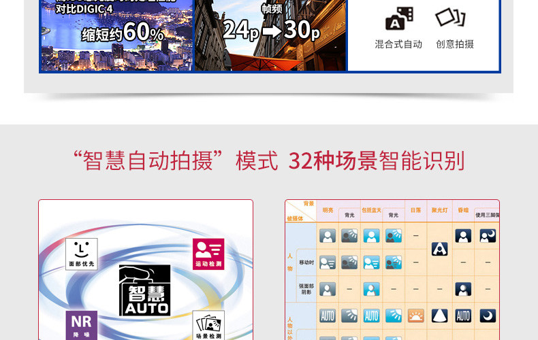
Task: Click dark portrait icon under 昏暗, first row
Action: click(463, 236)
